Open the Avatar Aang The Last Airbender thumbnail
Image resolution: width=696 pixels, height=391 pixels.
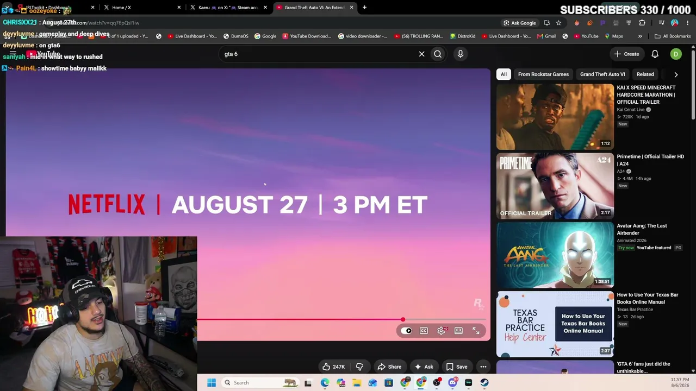555,255
